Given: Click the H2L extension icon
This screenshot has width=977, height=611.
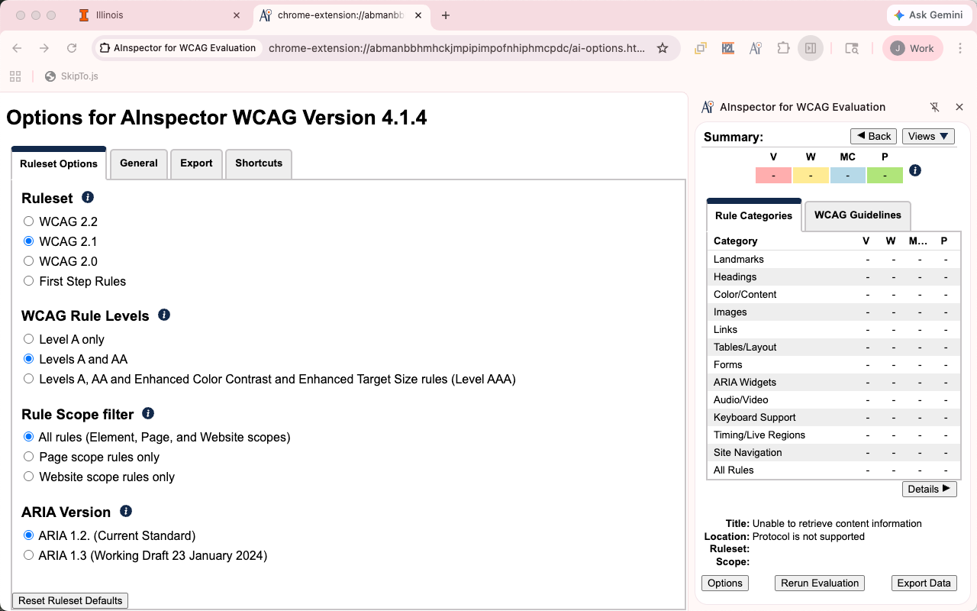Looking at the screenshot, I should pyautogui.click(x=727, y=48).
